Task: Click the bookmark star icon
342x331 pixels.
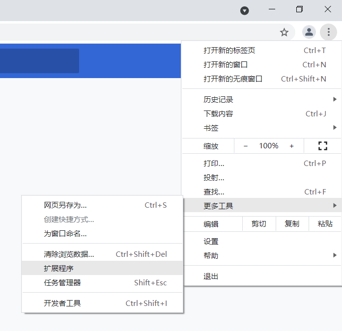Action: [284, 32]
